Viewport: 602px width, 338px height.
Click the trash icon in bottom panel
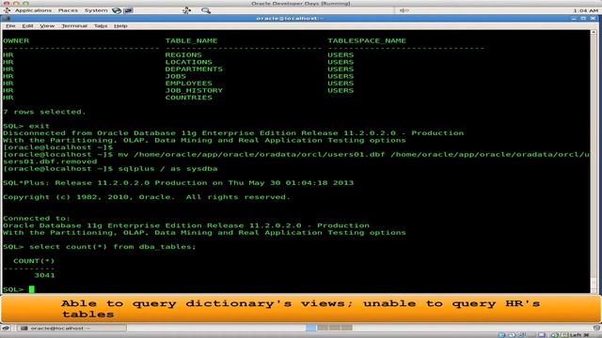pyautogui.click(x=596, y=328)
